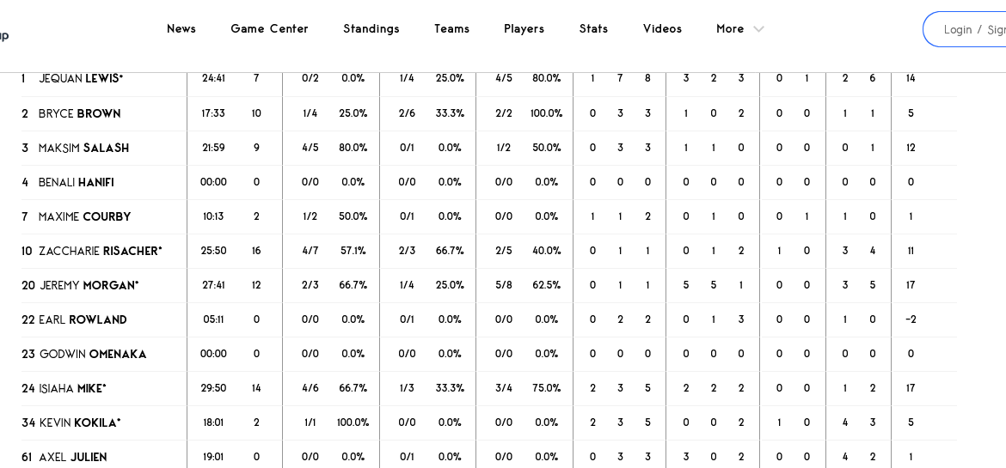This screenshot has height=468, width=1006.
Task: Open Godwin Omenaka's player page
Action: tap(93, 354)
